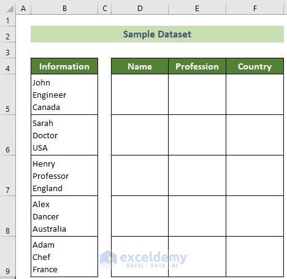Select row 1 header
287x279 pixels.
[7, 20]
